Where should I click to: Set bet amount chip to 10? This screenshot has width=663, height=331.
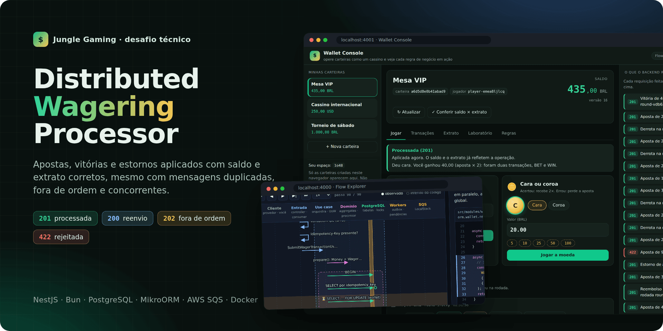tap(525, 243)
